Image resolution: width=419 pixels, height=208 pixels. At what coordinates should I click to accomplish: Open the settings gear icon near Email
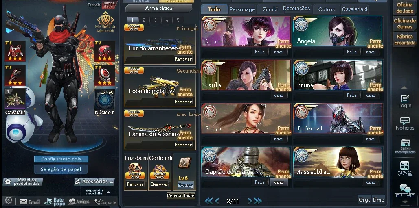(8, 200)
